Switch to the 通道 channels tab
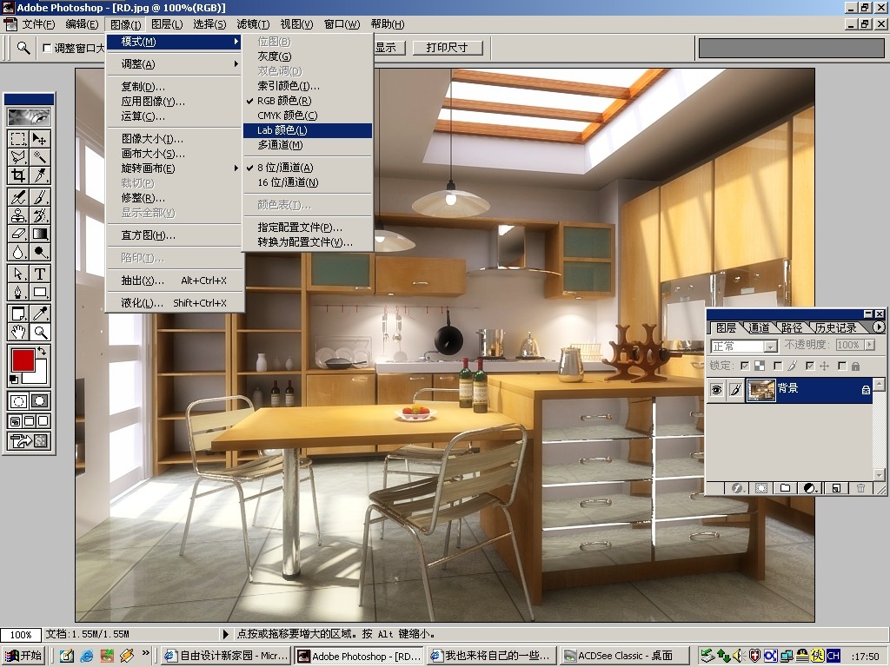Screen dimensions: 890x667 pyautogui.click(x=759, y=328)
